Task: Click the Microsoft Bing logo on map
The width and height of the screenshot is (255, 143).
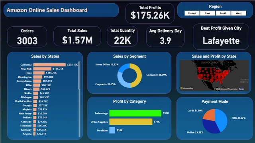Action: pos(187,88)
